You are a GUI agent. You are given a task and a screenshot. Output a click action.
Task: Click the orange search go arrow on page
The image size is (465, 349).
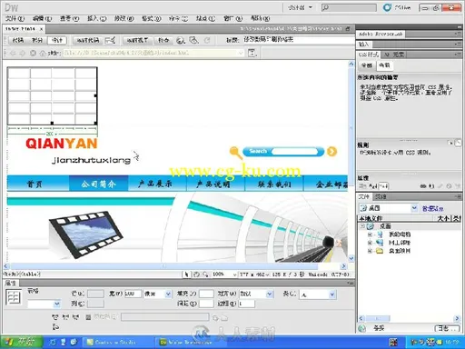[x=331, y=152]
